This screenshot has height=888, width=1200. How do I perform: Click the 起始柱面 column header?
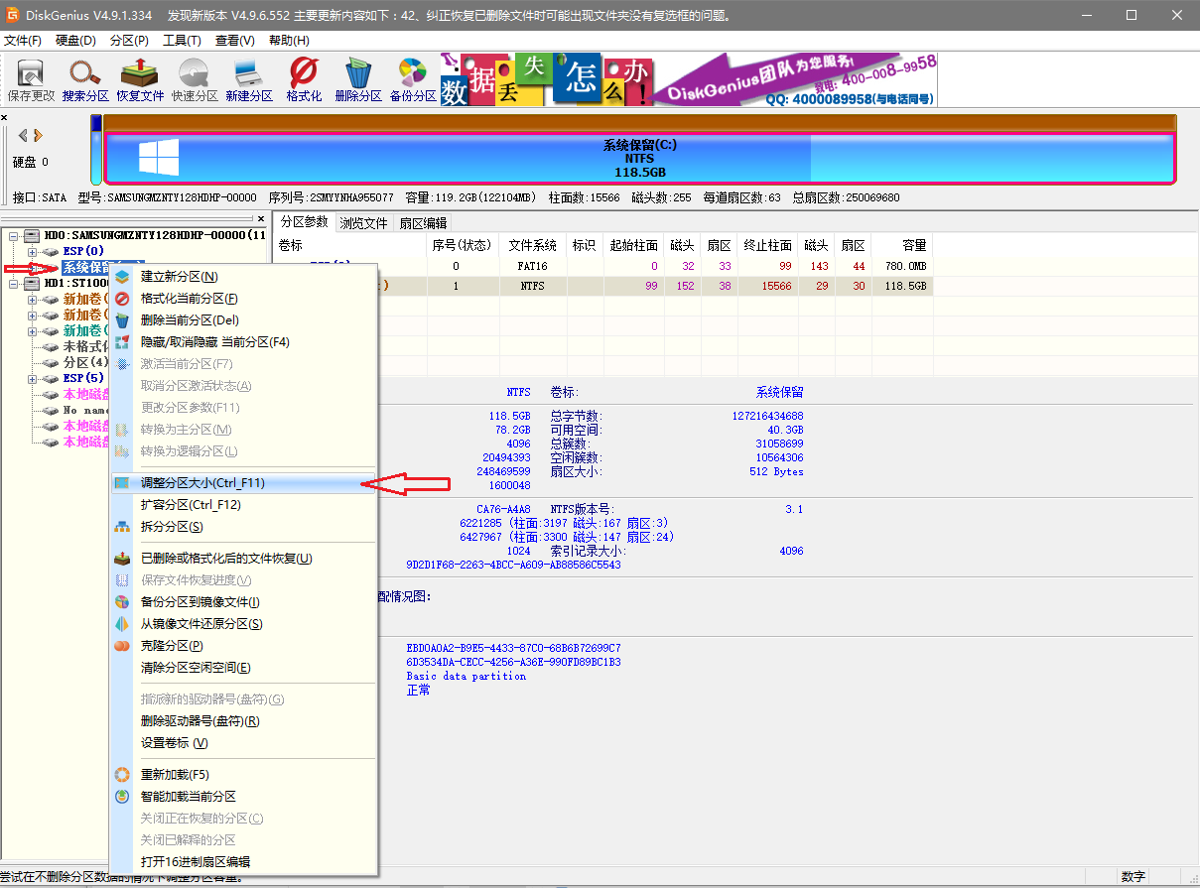click(634, 245)
